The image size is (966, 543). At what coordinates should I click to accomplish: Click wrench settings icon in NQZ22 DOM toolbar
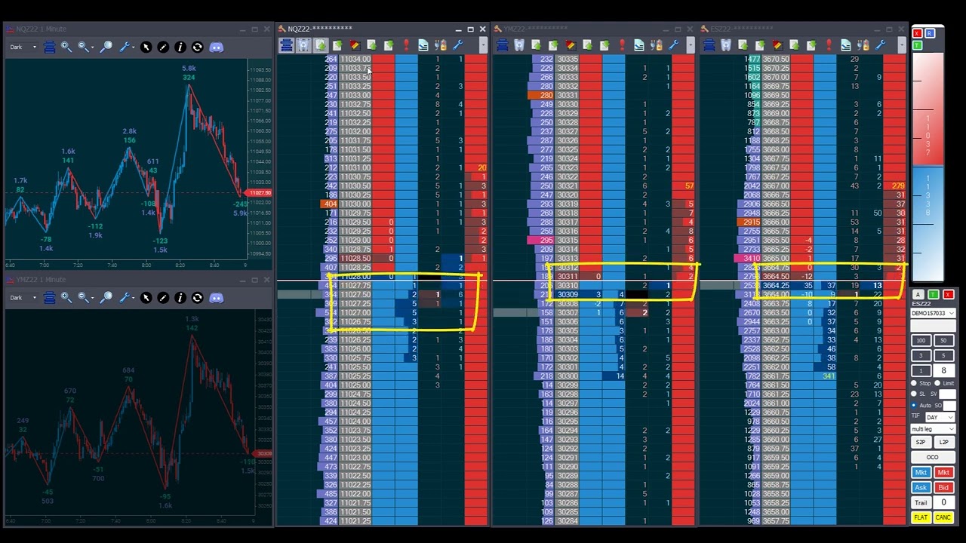[458, 46]
